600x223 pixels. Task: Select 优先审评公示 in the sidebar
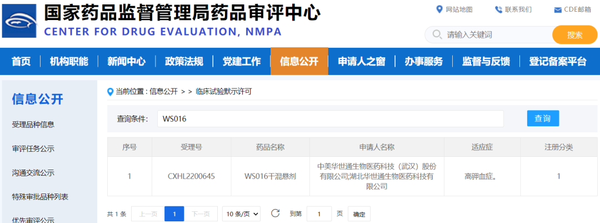coord(33,220)
